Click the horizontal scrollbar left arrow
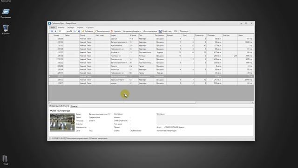 point(50,103)
